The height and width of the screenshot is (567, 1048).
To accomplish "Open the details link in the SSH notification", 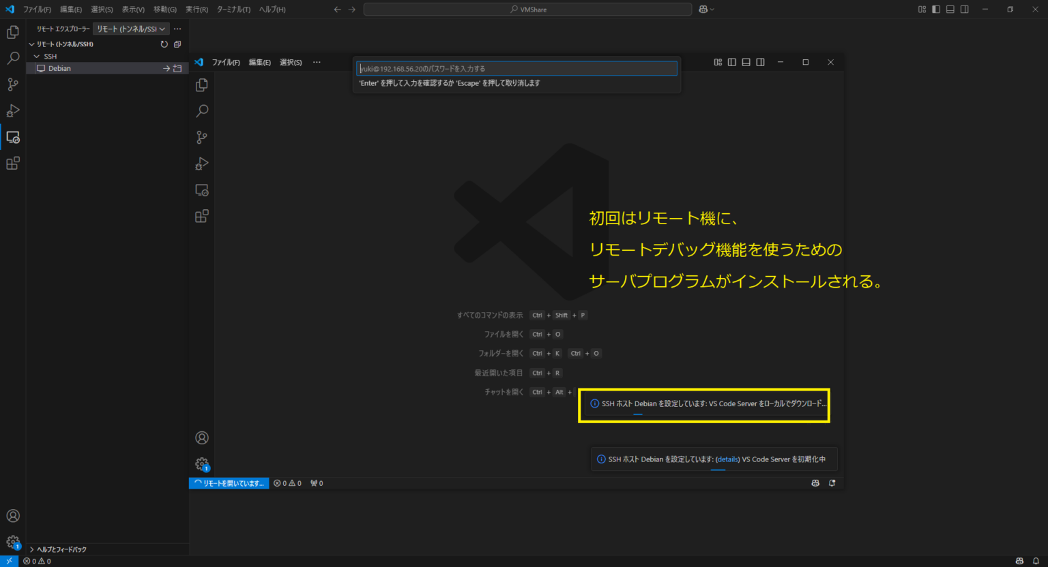I will click(x=727, y=459).
